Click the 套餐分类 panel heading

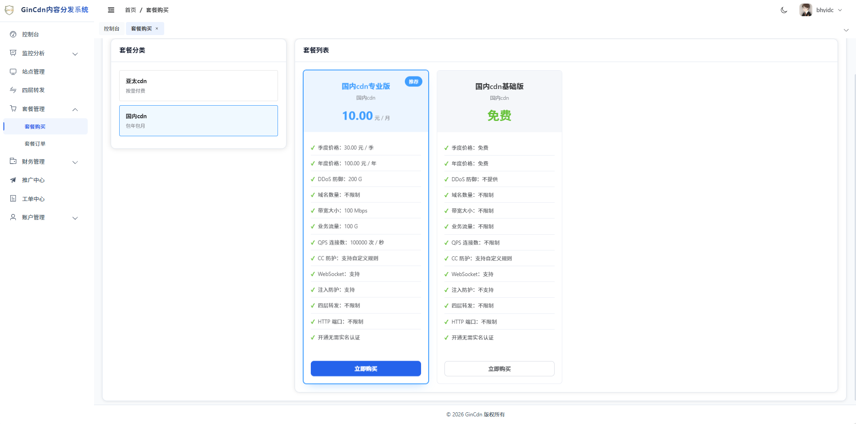pyautogui.click(x=132, y=50)
